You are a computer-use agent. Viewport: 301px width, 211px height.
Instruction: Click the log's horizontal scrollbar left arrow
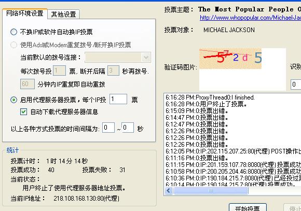(x=169, y=191)
